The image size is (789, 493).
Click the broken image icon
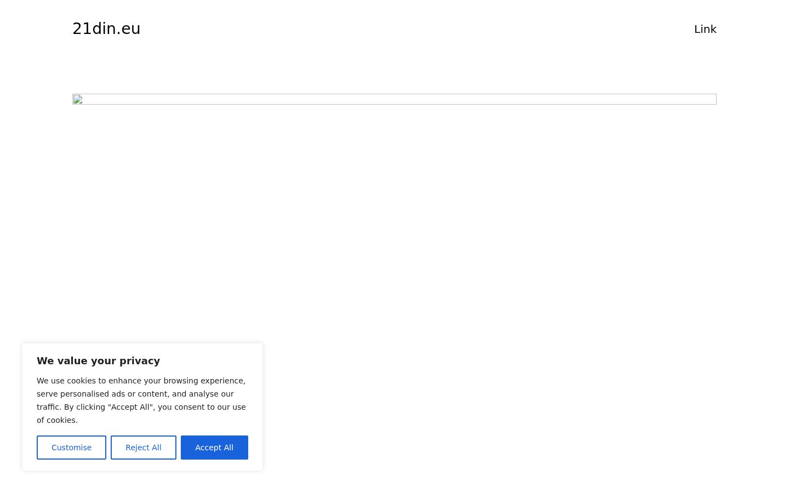point(78,99)
